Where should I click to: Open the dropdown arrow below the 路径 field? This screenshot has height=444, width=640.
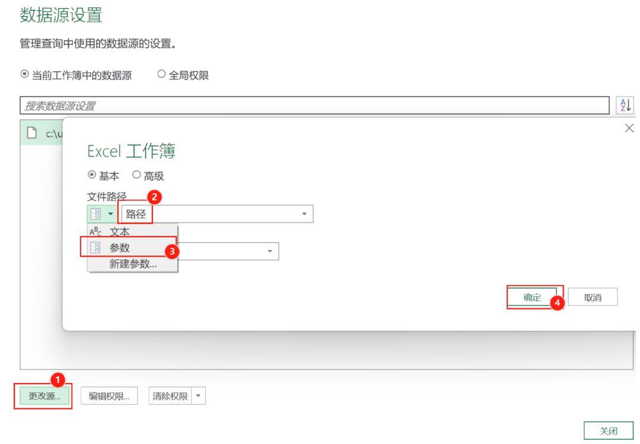(270, 251)
